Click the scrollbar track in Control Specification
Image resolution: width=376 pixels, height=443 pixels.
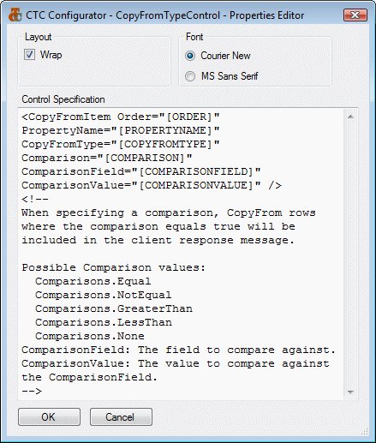click(x=350, y=254)
